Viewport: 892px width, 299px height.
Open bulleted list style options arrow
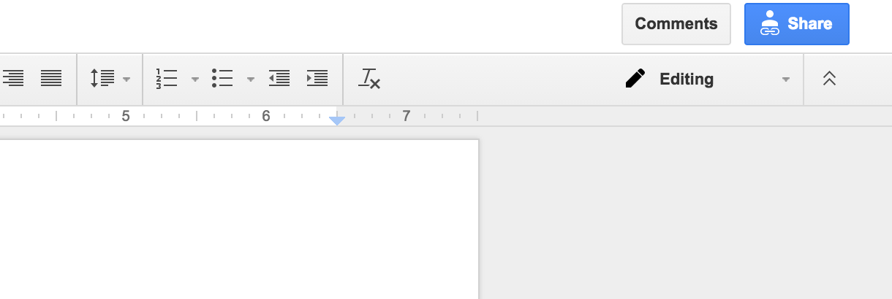pos(250,79)
